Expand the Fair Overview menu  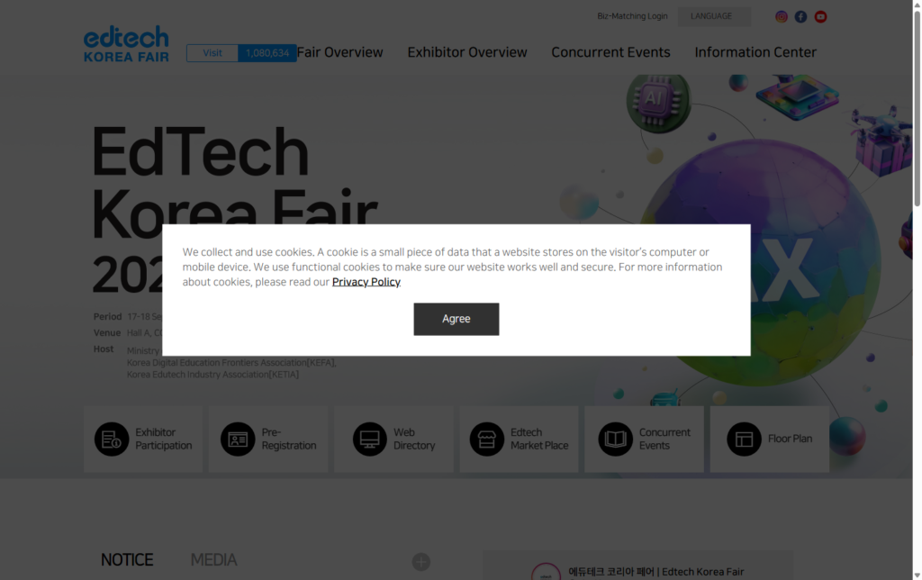[340, 52]
